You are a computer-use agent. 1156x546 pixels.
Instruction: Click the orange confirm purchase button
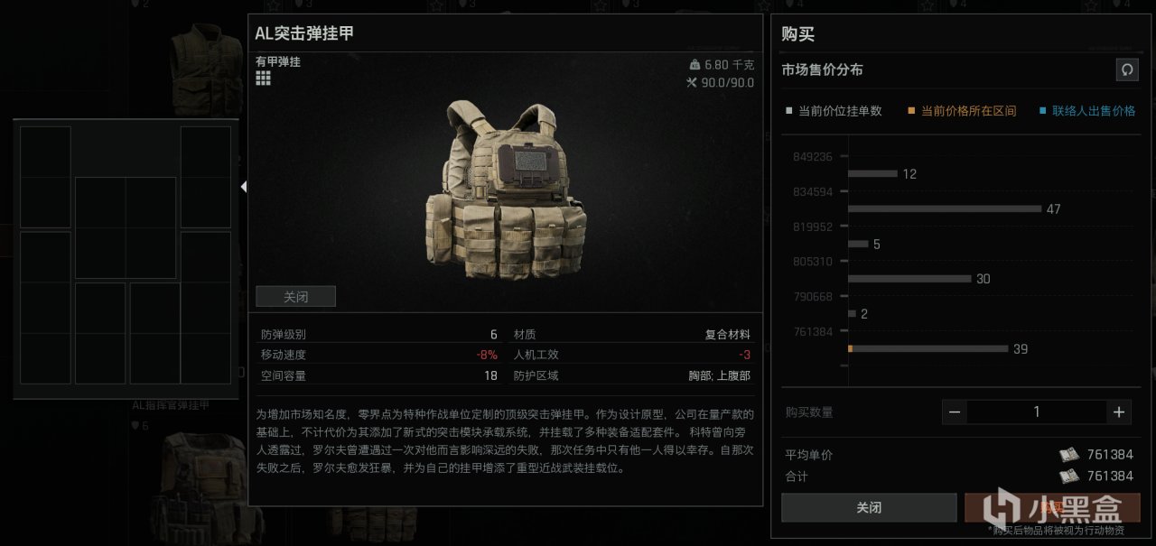tap(1052, 507)
